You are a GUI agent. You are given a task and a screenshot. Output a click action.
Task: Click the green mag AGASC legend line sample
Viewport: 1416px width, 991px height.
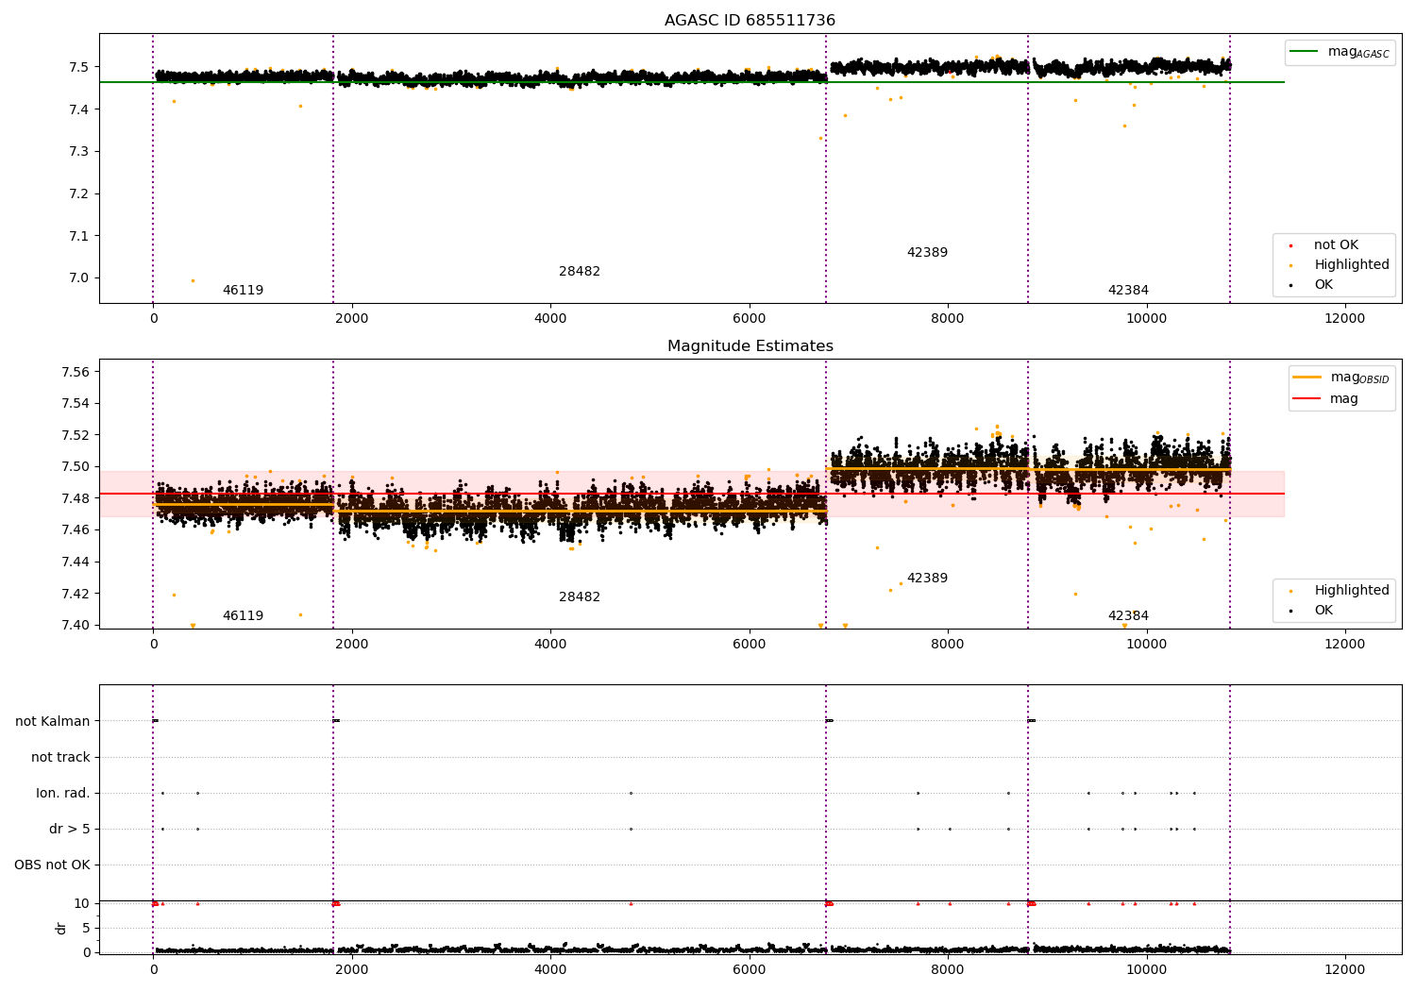[1304, 52]
